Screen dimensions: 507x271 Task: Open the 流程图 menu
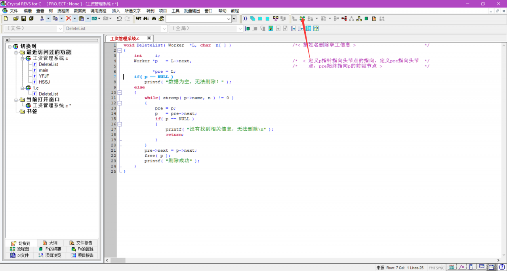point(63,11)
